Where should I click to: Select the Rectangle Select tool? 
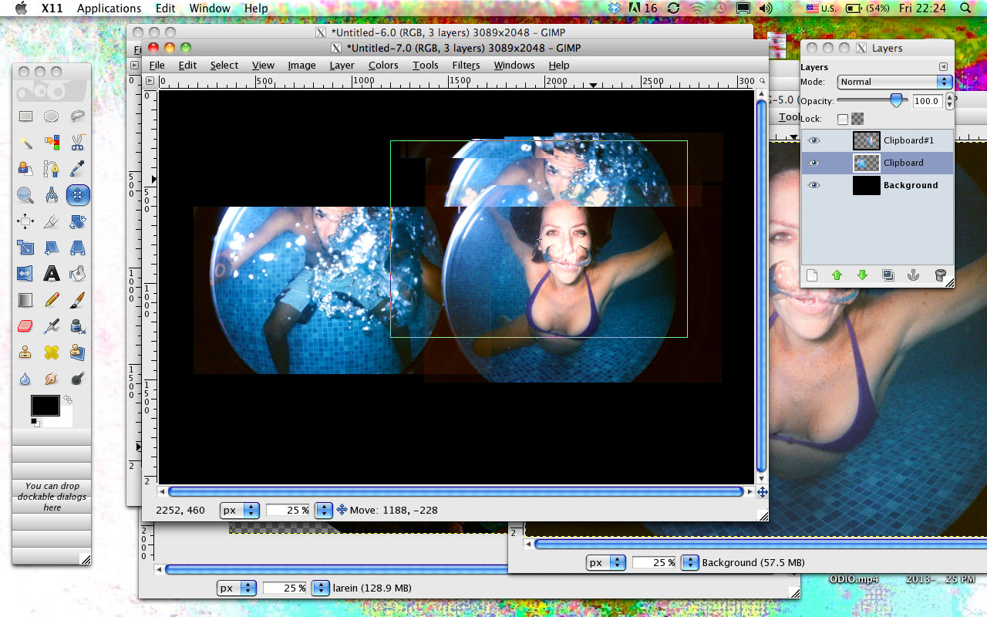25,116
